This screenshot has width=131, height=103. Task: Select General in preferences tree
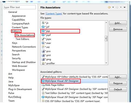(x=13, y=12)
